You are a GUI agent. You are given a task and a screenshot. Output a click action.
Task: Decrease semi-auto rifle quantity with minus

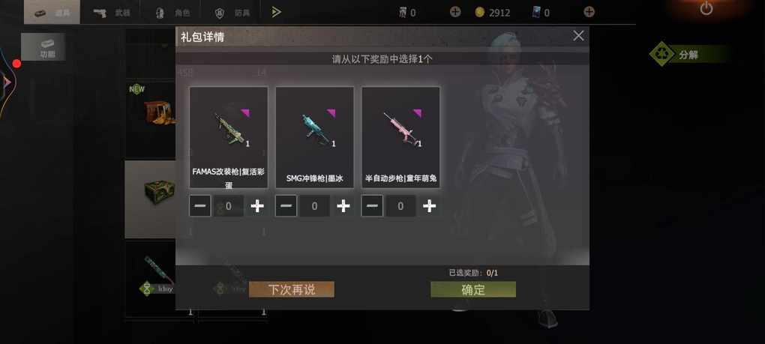[x=372, y=206]
